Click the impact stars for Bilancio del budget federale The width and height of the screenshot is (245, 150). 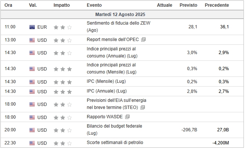tap(63, 130)
